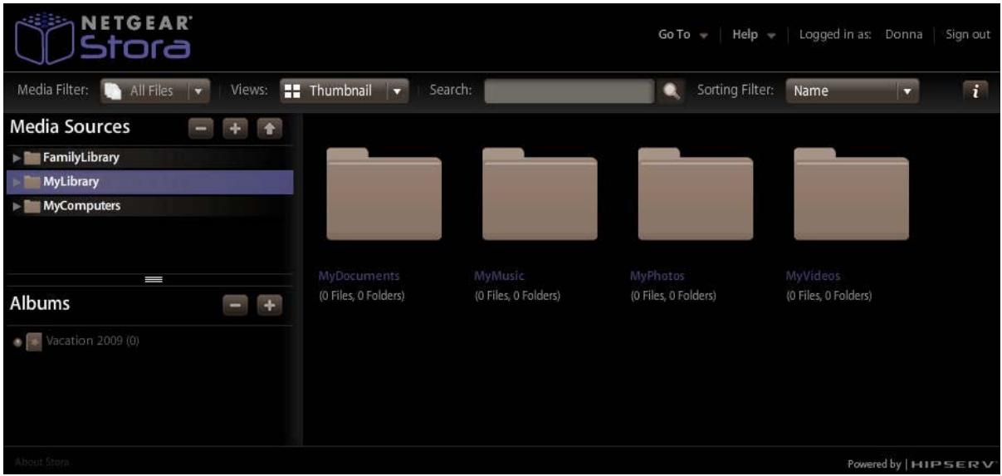Click the info button in toolbar
The image size is (1002, 476).
976,91
